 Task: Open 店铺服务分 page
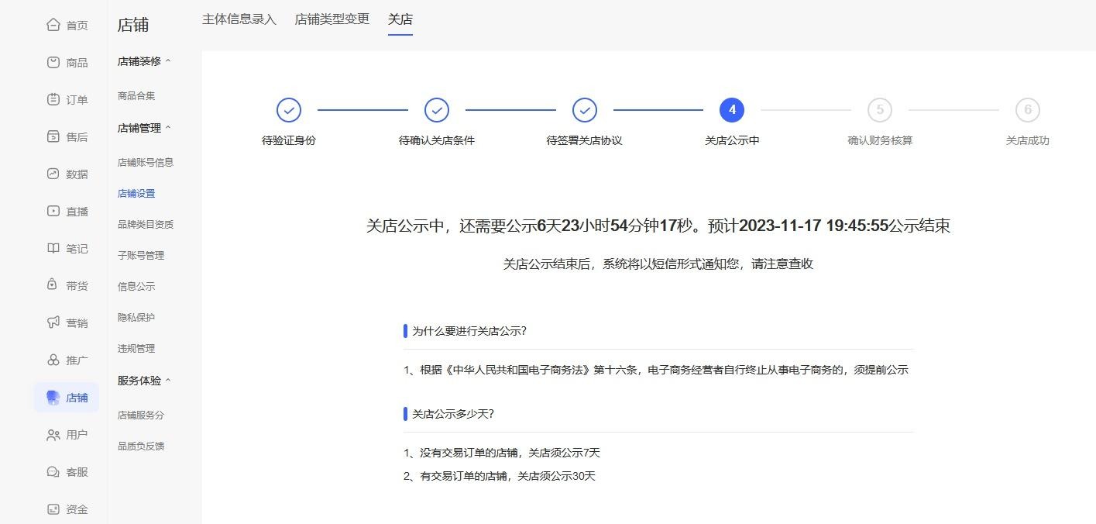click(x=141, y=415)
